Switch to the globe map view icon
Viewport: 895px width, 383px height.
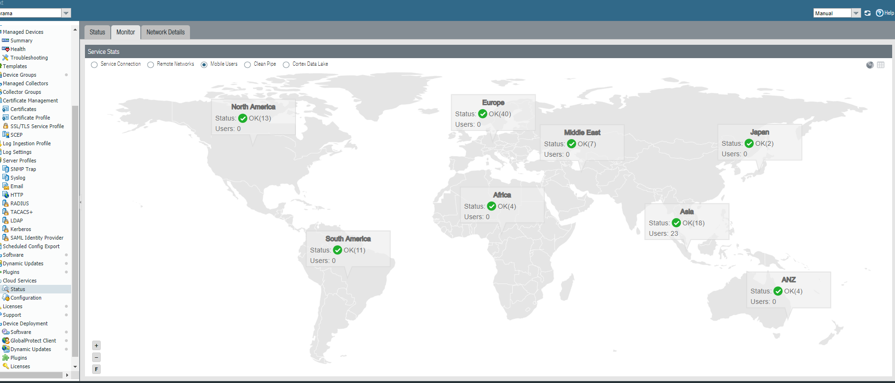[870, 65]
